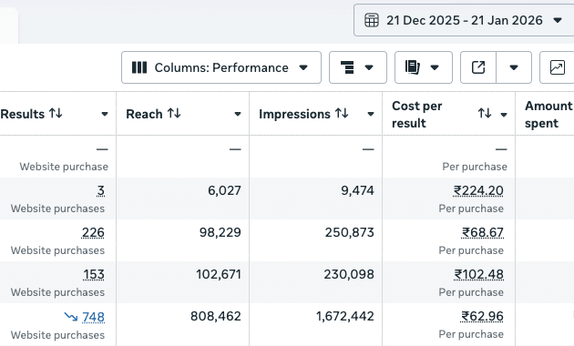Click the 3 website purchases result
This screenshot has height=346, width=574.
tap(100, 190)
